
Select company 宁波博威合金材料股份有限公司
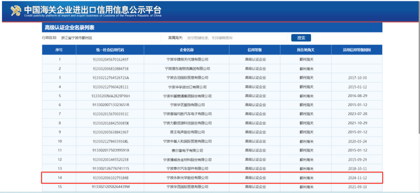(187, 160)
